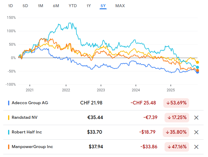Select the 6M range tab
This screenshot has height=157, width=208.
(x=56, y=6)
